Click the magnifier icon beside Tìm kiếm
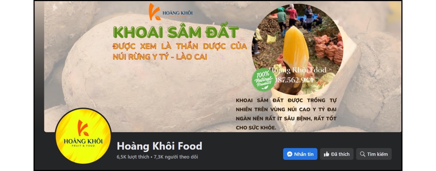This screenshot has width=436, height=171. 362,154
